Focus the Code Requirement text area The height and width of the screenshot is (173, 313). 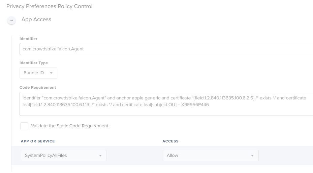point(166,104)
